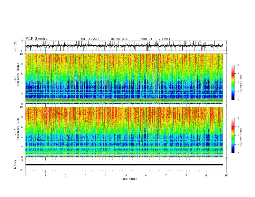Image resolution: width=255 pixels, height=197 pixels.
Task: Click the ch.2 spectrogram plot
Action: (124, 132)
